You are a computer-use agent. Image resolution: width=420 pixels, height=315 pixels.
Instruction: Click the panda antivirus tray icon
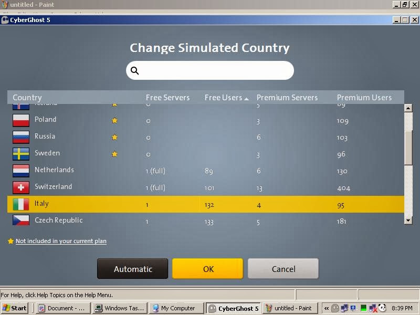[x=382, y=308]
